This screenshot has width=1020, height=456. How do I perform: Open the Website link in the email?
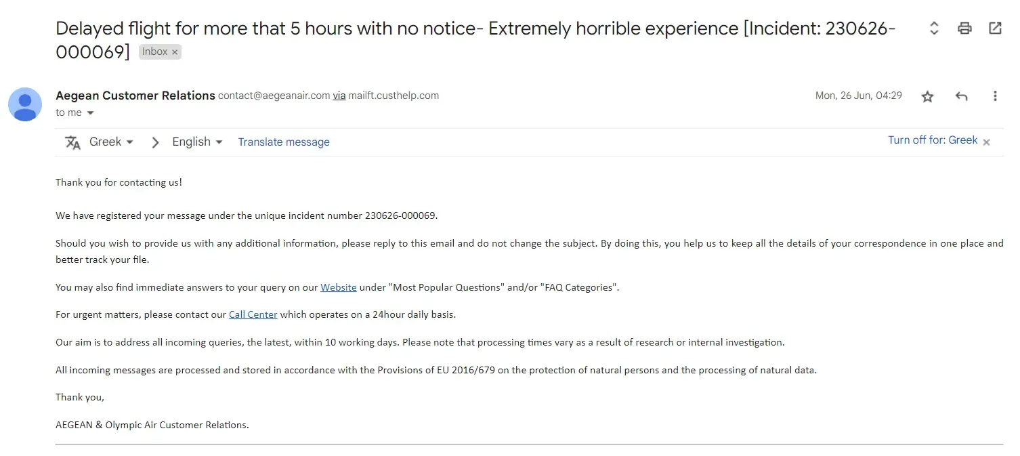point(338,287)
